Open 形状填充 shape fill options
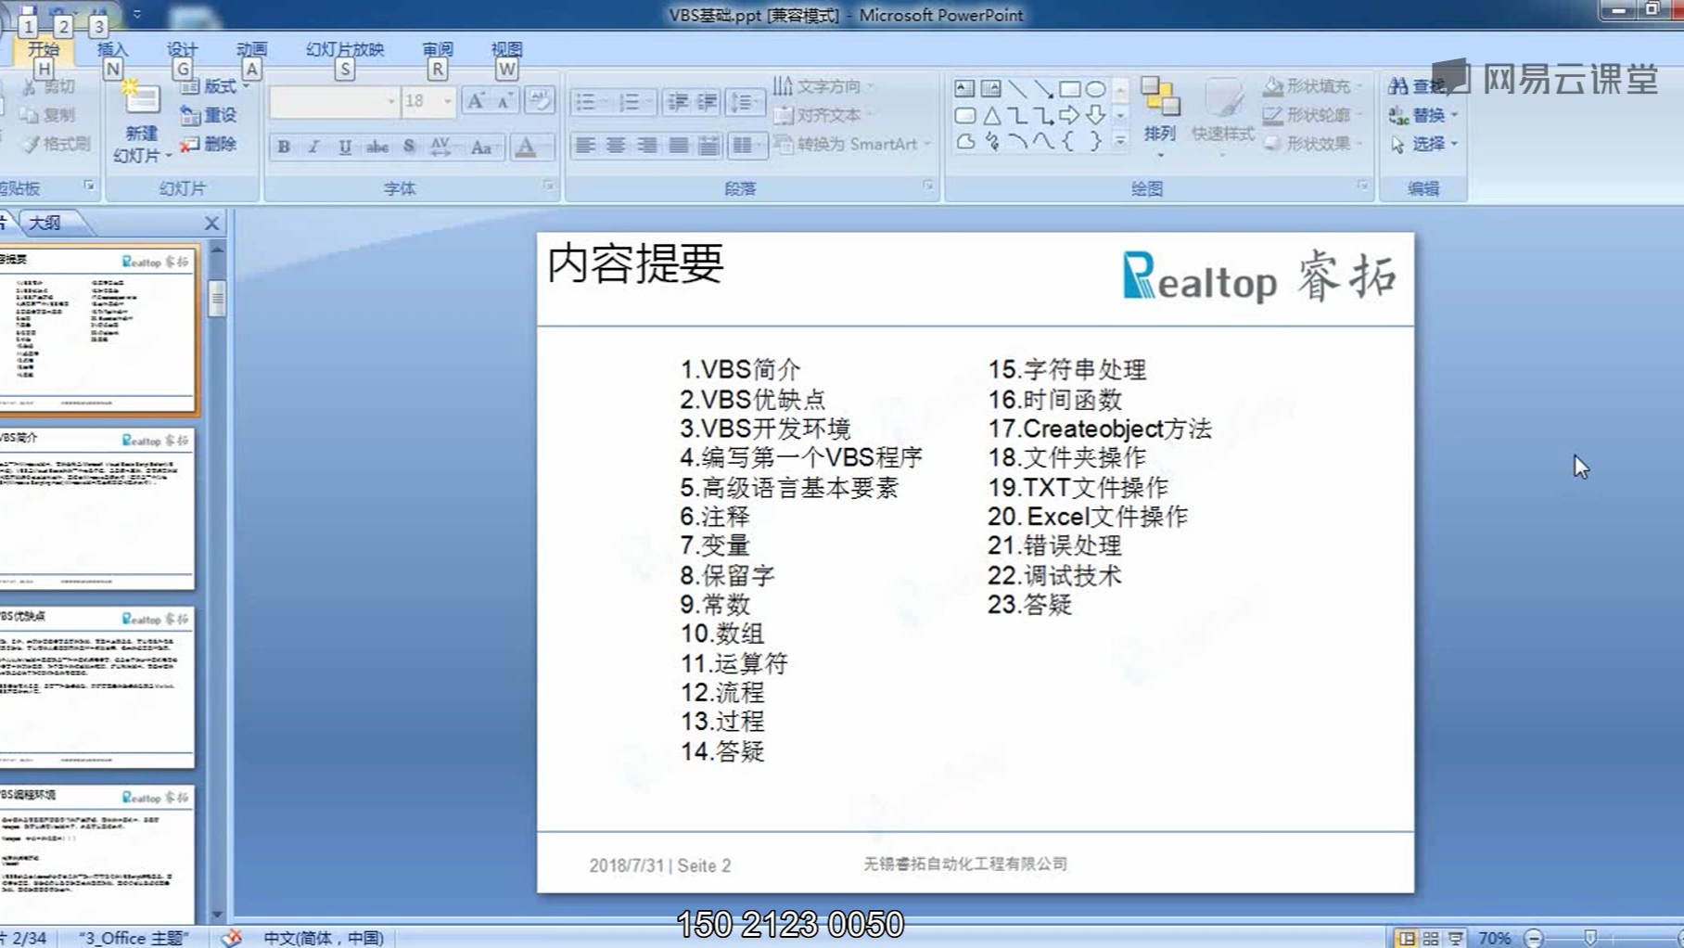Image resolution: width=1684 pixels, height=948 pixels. [x=1313, y=86]
